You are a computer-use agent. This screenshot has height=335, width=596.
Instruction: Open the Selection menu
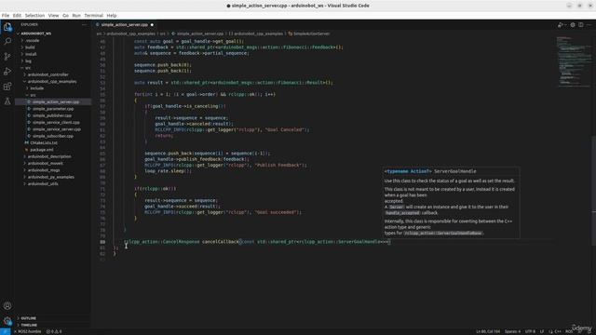point(34,16)
